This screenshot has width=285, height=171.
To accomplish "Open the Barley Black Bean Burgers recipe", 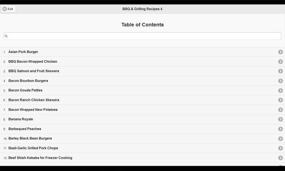I will 30,139.
